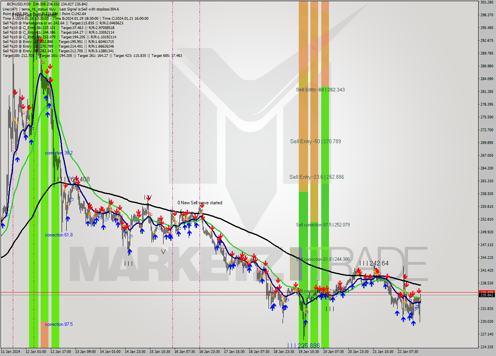This screenshot has width=496, height=356.
Task: Click the 241.420 price axis label
Action: tap(487, 270)
